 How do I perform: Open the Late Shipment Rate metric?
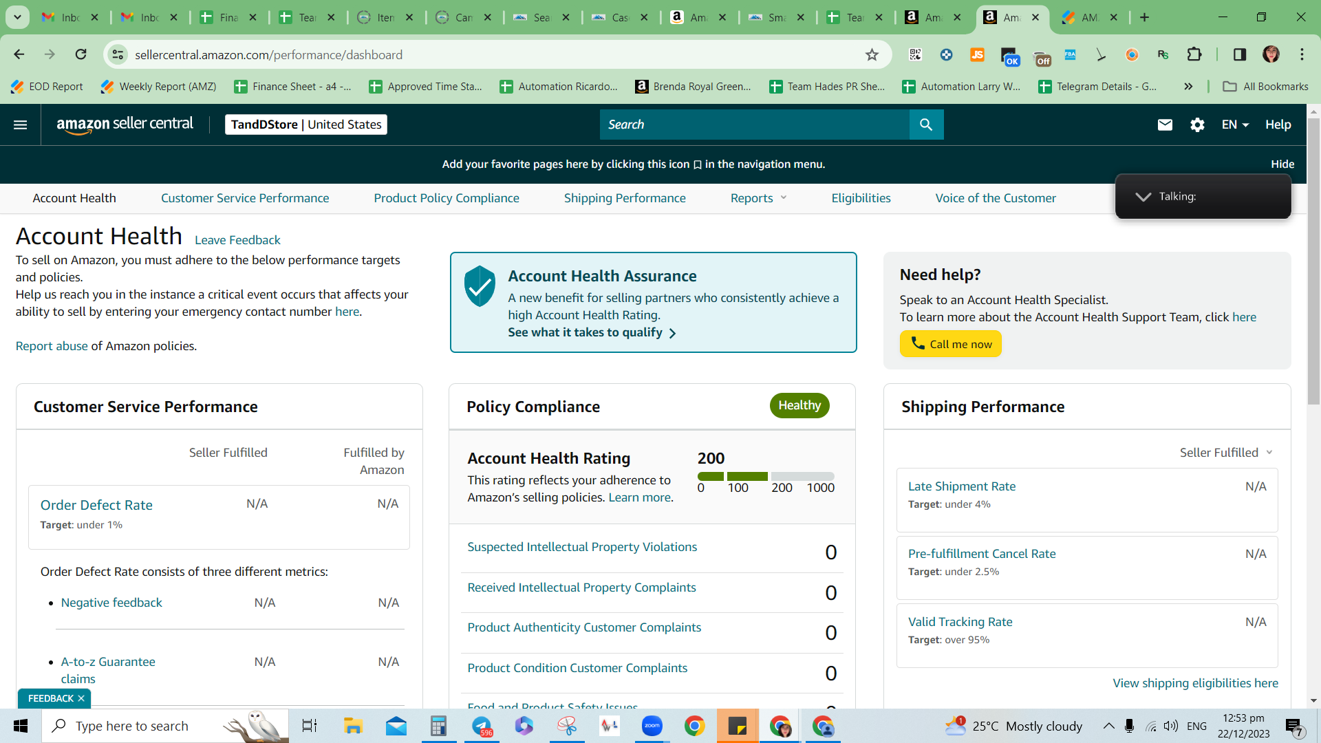[x=962, y=486]
